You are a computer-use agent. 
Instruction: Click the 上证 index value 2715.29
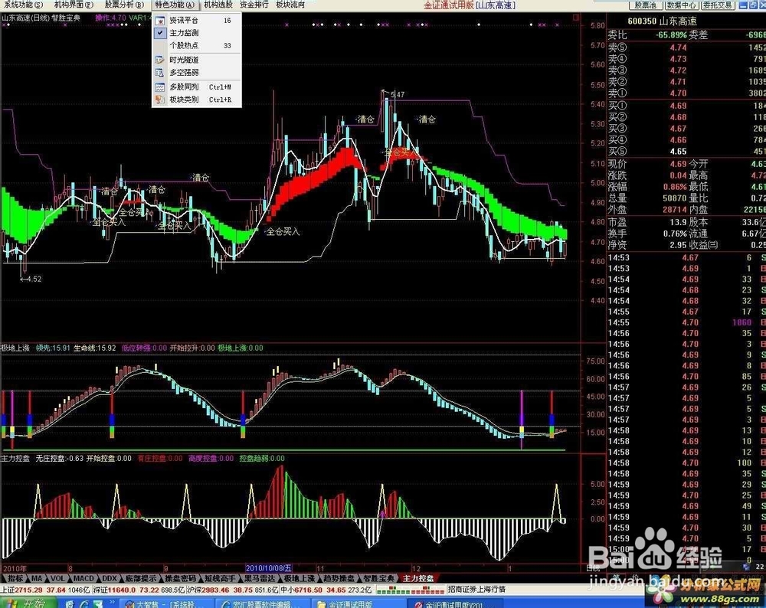point(28,590)
